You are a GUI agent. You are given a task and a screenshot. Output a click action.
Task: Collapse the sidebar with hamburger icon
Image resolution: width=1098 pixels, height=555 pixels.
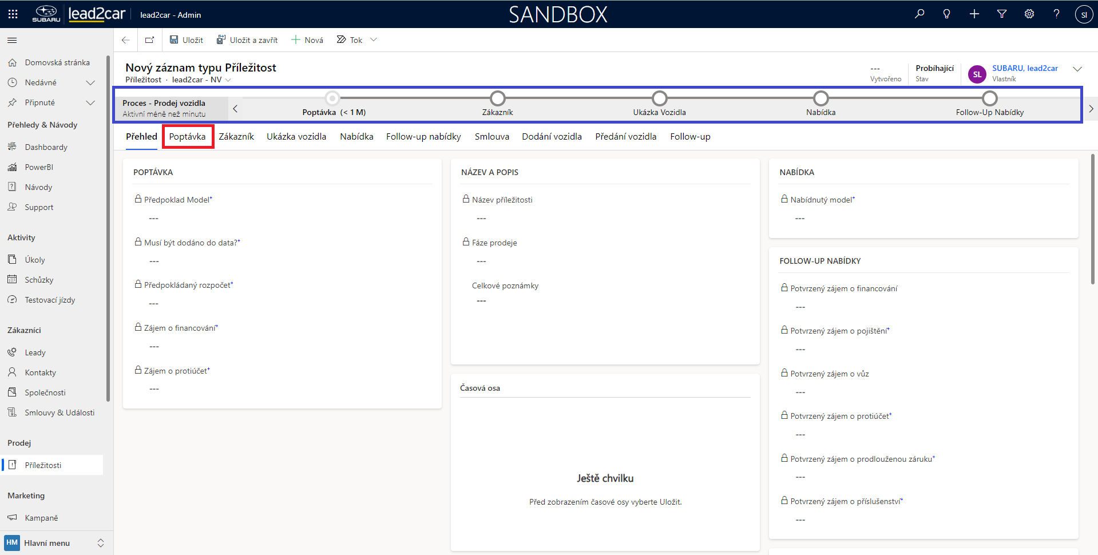click(x=12, y=40)
